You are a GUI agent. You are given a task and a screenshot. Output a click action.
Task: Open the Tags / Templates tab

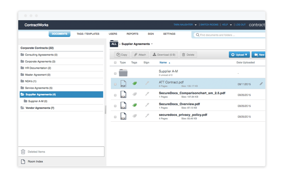[x=88, y=34]
